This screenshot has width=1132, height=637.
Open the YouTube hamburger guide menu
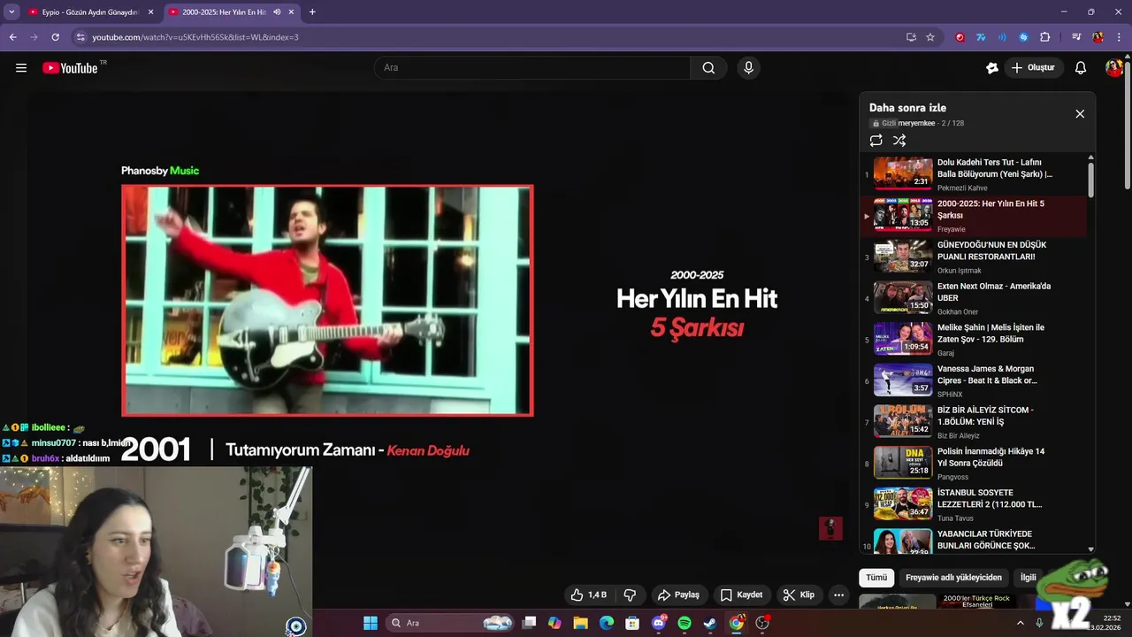click(21, 68)
